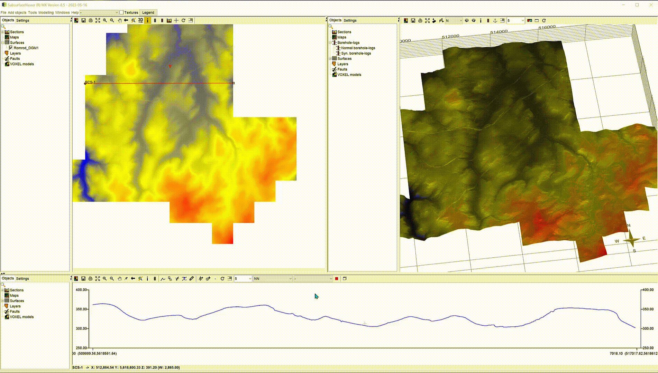Image resolution: width=658 pixels, height=373 pixels.
Task: Click the anchor icon in the 3D view toolbar
Action: tap(495, 20)
